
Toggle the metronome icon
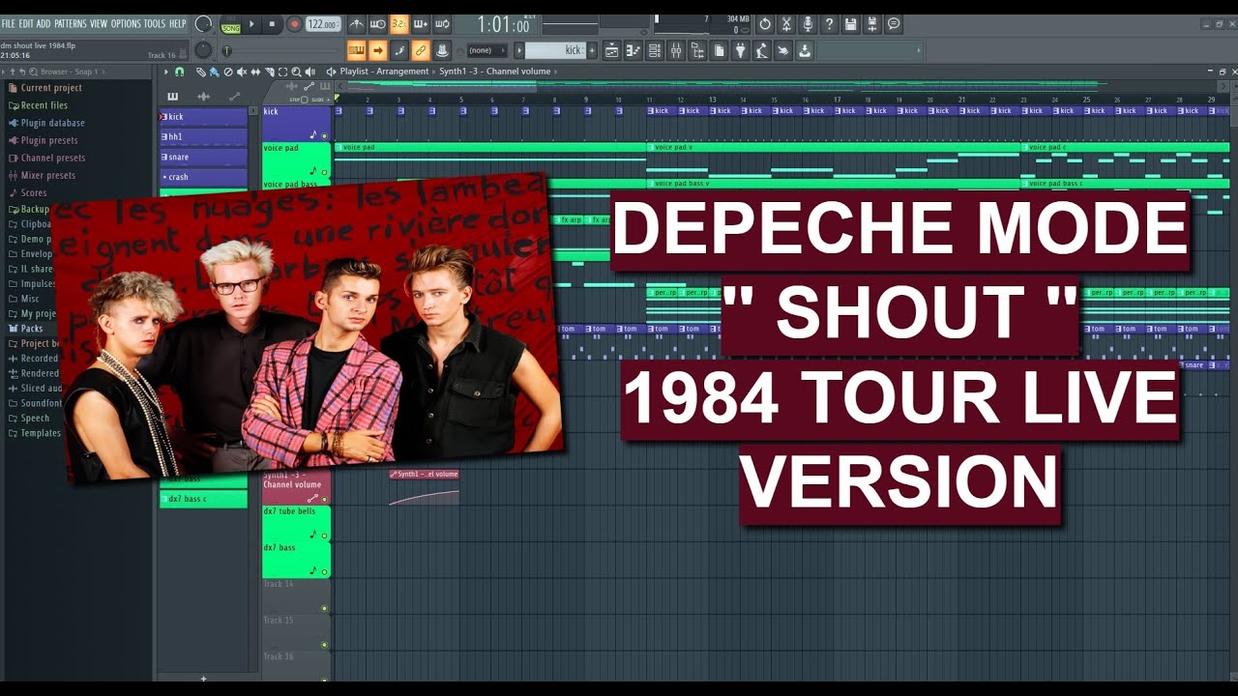click(356, 24)
